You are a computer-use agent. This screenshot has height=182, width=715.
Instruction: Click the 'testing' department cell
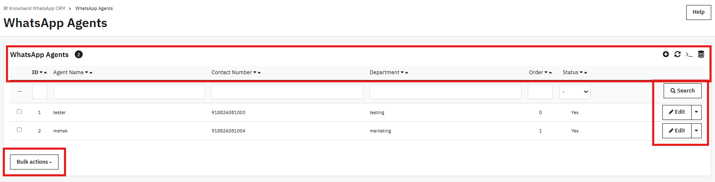click(x=377, y=112)
